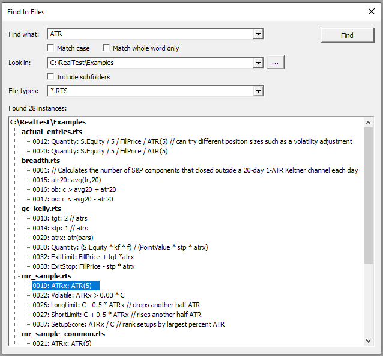This screenshot has width=383, height=356.
Task: Click the scroll down arrow in results
Action: point(368,340)
